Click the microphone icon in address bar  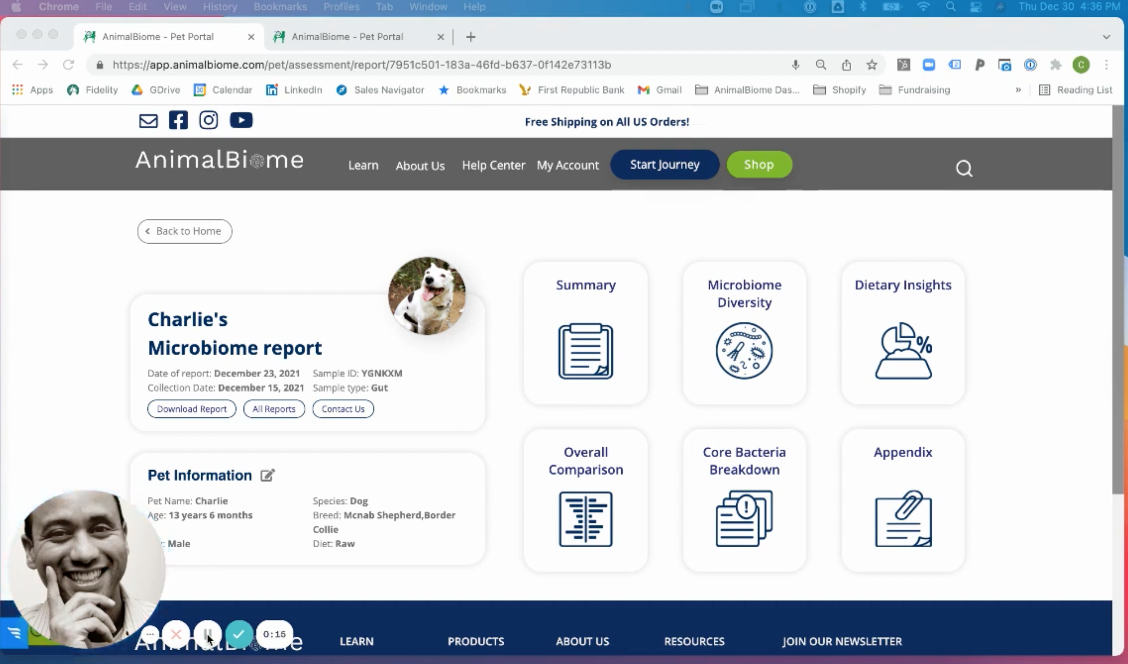tap(795, 65)
